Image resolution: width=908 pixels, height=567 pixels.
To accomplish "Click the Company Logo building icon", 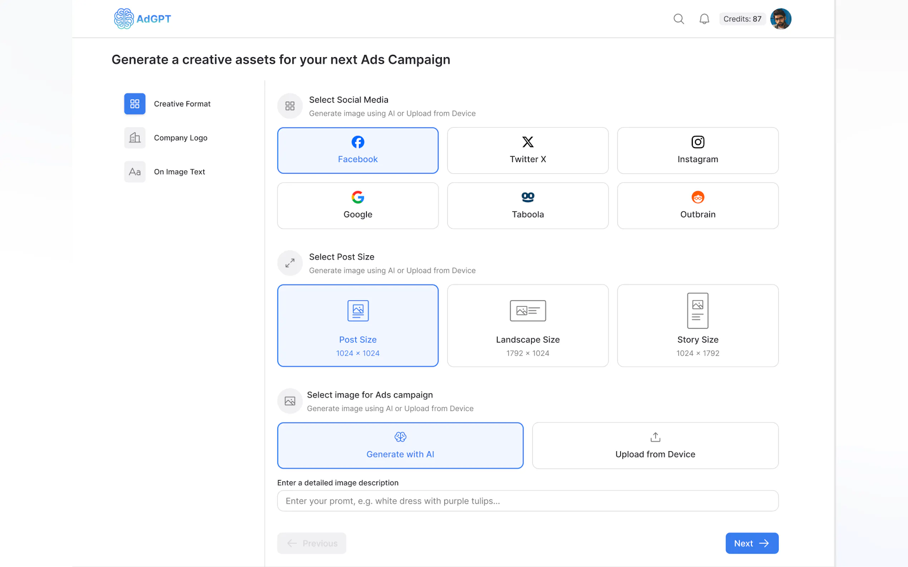I will tap(135, 137).
